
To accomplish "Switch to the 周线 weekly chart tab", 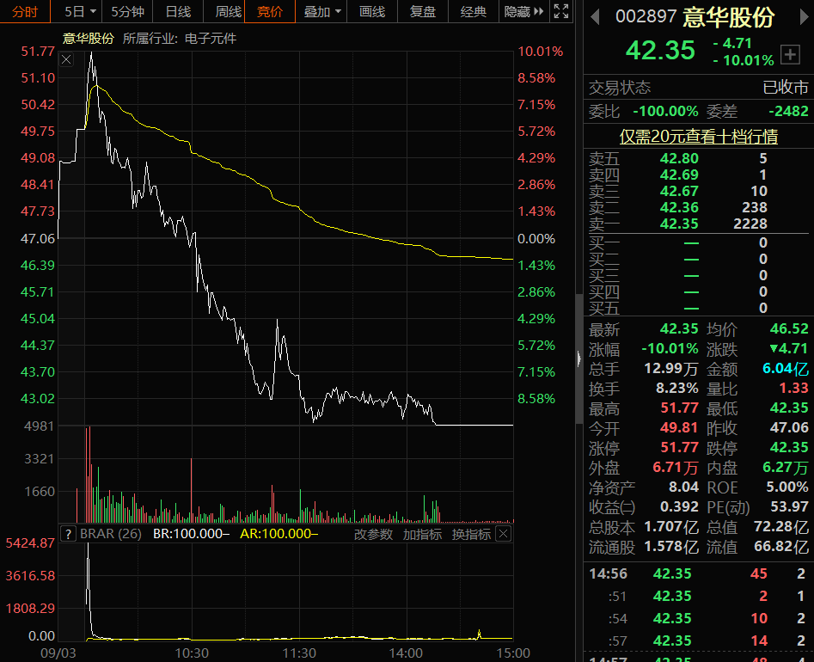I will point(228,11).
